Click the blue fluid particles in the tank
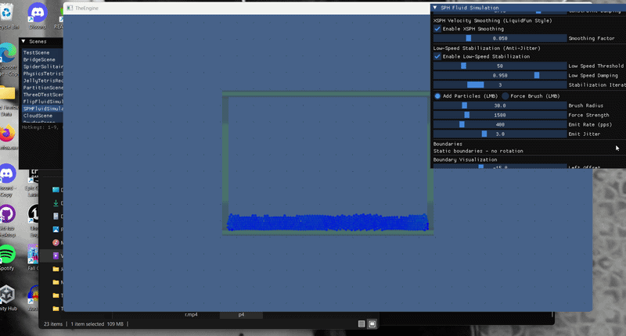Screen dimensions: 626x336 click(x=327, y=223)
